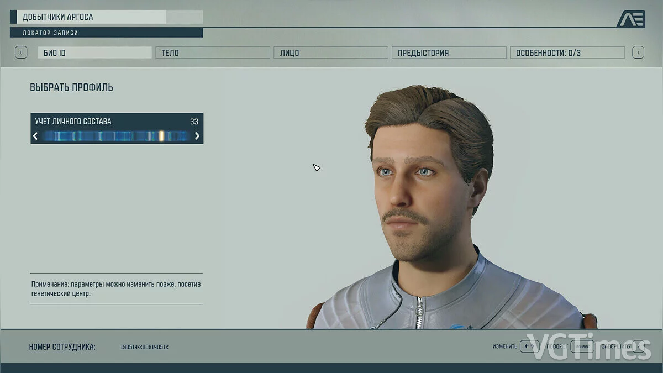Click the УЧЕТ ЛИЧНОГО СОСТАВА label
The width and height of the screenshot is (663, 373).
(x=73, y=122)
